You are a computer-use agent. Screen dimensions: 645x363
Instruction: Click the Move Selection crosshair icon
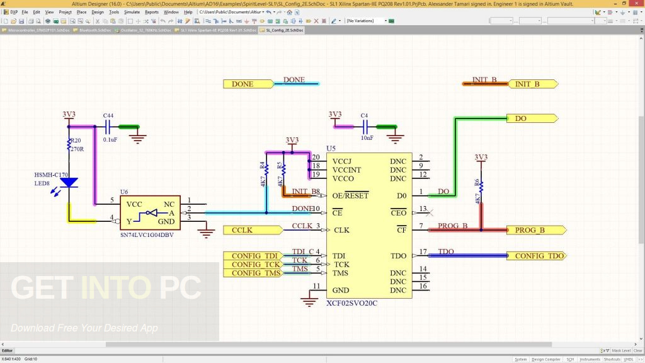pyautogui.click(x=138, y=21)
